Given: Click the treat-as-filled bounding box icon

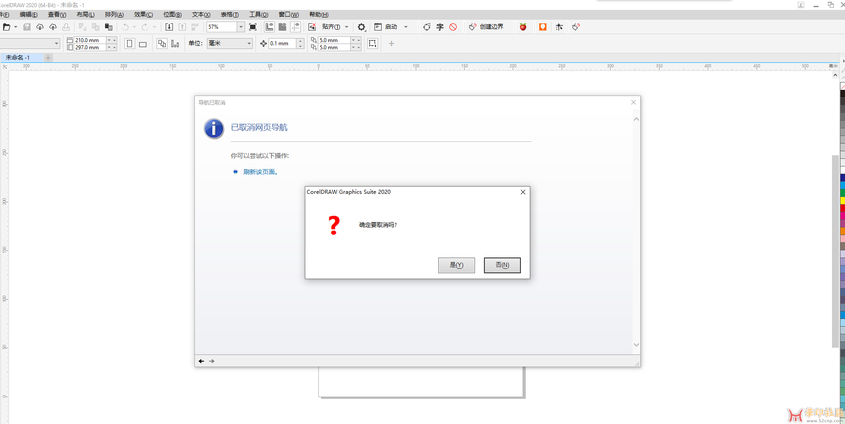Looking at the screenshot, I should click(x=373, y=44).
